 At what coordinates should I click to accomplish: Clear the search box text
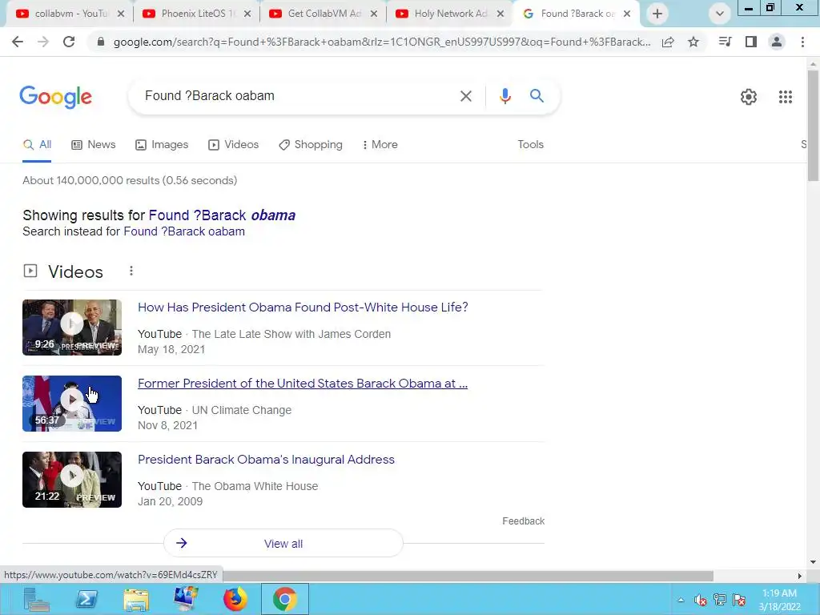(465, 96)
